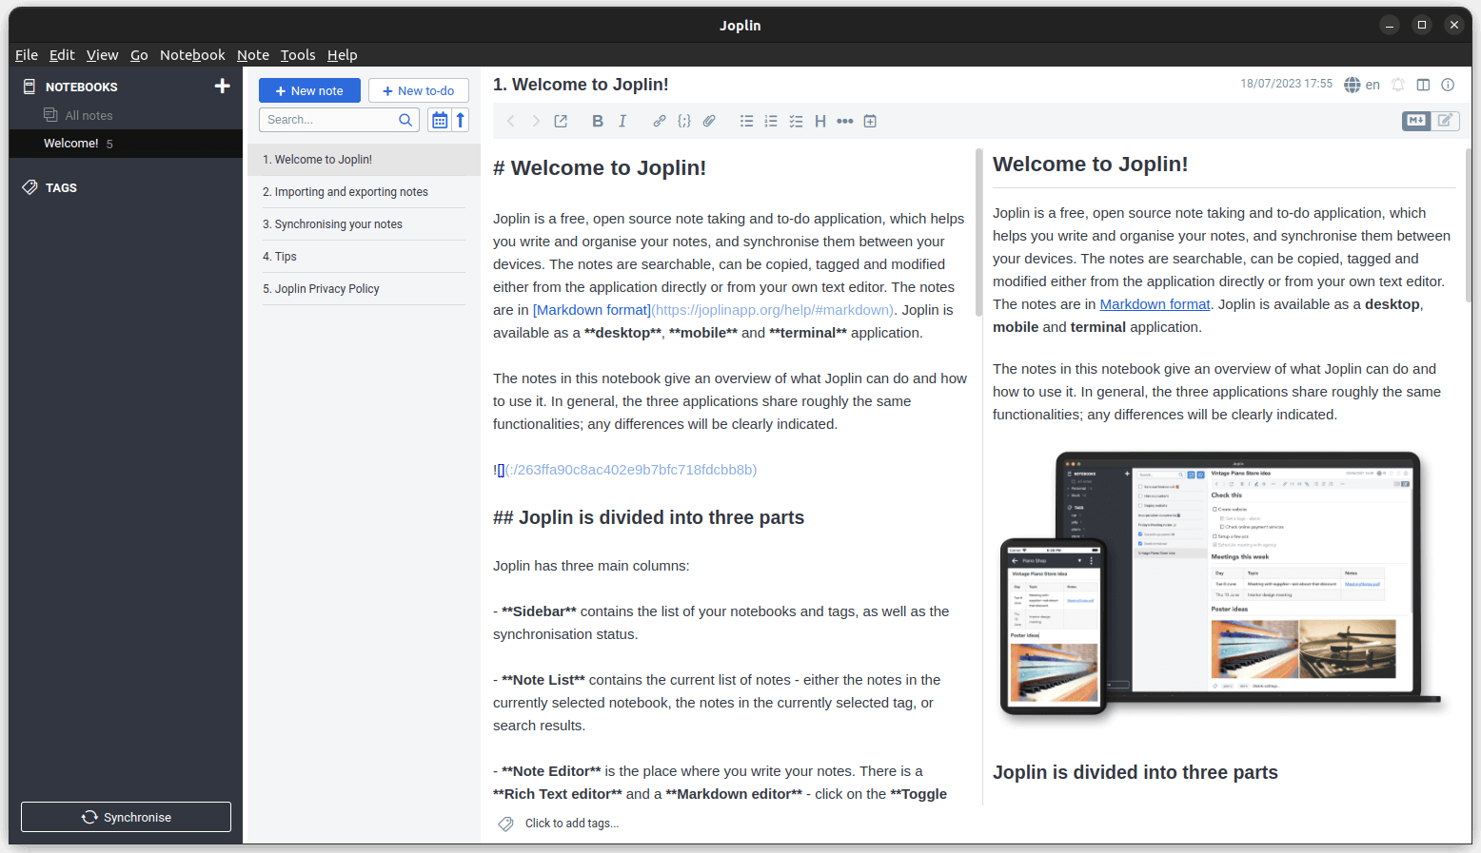Attach a file using the paperclip icon

[709, 121]
